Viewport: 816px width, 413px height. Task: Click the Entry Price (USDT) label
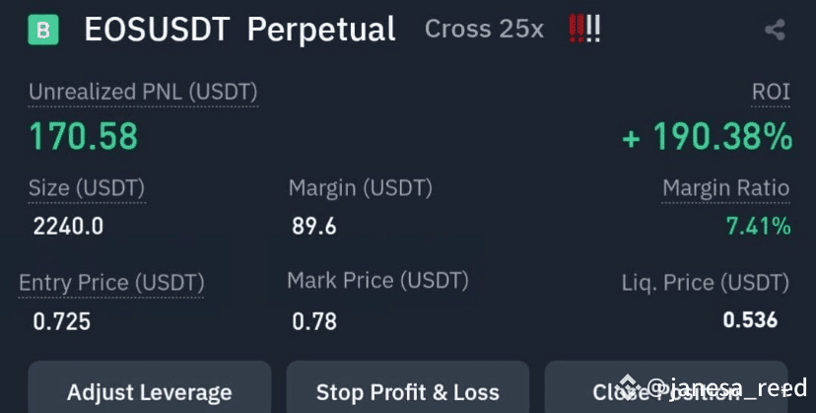[111, 283]
